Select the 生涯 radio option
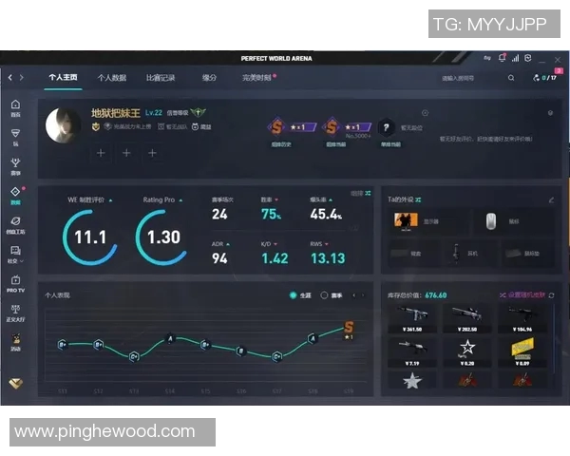Viewport: 570px width, 456px height. [x=293, y=295]
